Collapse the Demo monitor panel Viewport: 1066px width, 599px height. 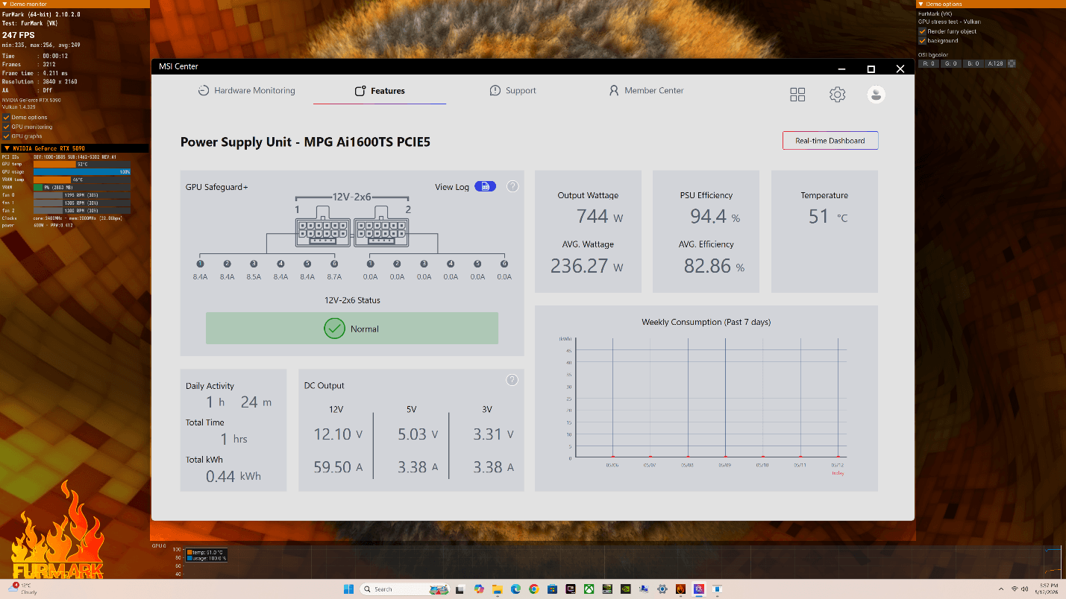(x=4, y=4)
